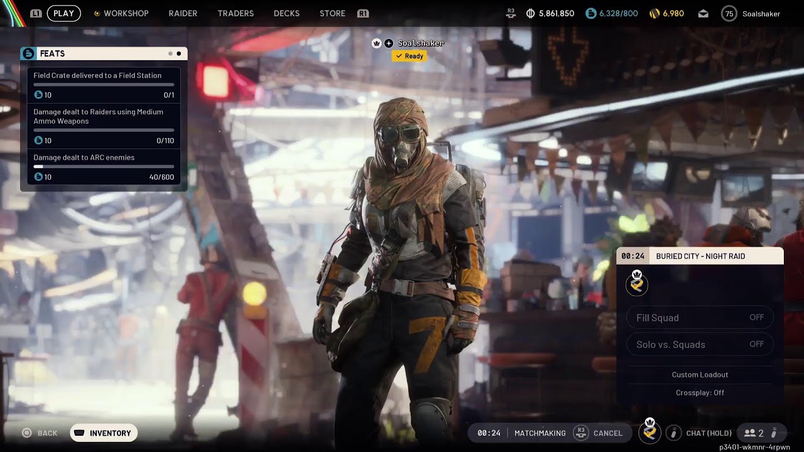Click the Soalshaker nameplate above character

click(421, 43)
